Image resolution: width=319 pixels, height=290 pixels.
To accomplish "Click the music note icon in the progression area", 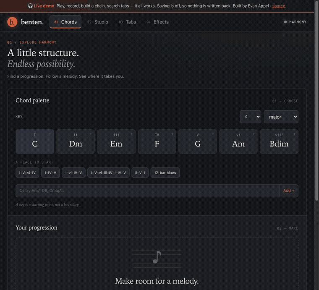I will pos(157,257).
